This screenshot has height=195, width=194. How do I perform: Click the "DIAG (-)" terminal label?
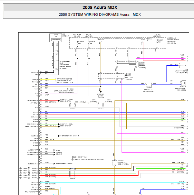(35, 79)
